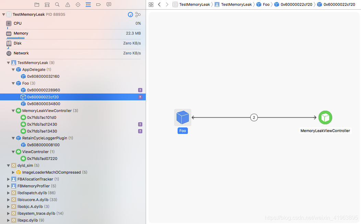361x224 pixels.
Task: Click the highlighted blue list view icon
Action: coord(88,4)
